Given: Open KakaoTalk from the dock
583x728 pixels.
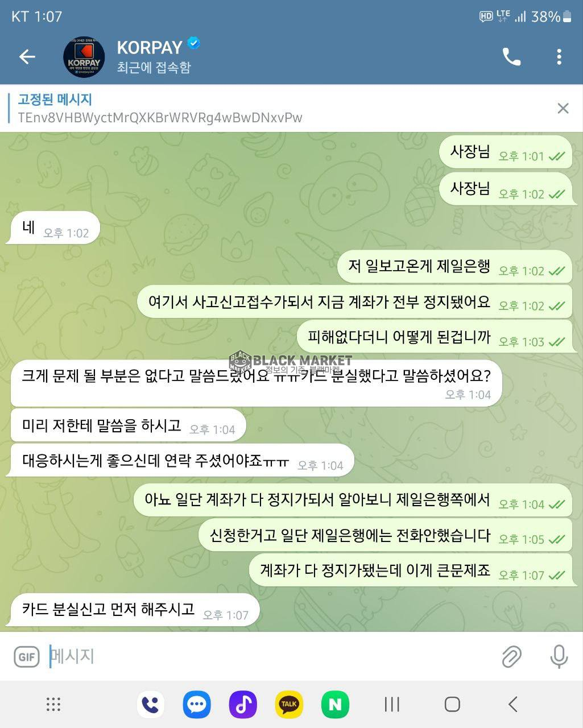Looking at the screenshot, I should pyautogui.click(x=289, y=705).
